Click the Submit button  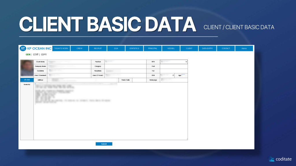[104, 144]
